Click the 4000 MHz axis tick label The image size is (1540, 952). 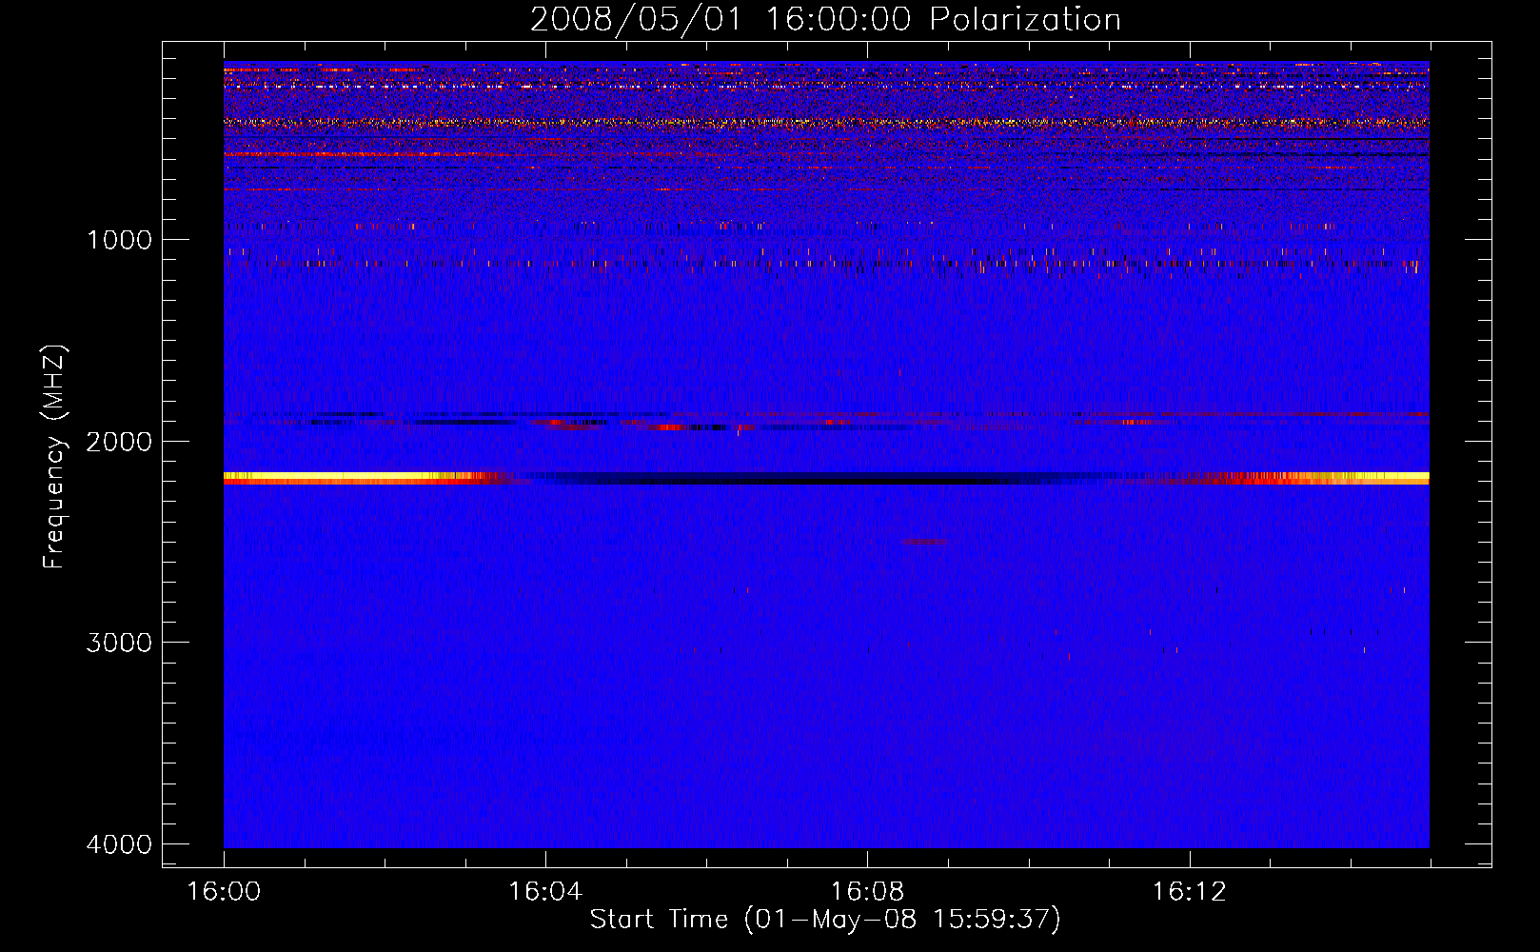point(119,843)
